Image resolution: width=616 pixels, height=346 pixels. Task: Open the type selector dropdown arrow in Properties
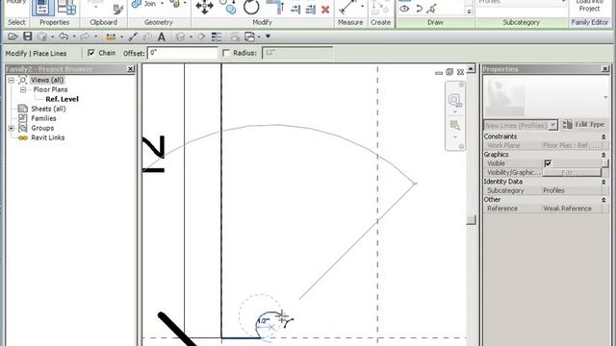[605, 97]
